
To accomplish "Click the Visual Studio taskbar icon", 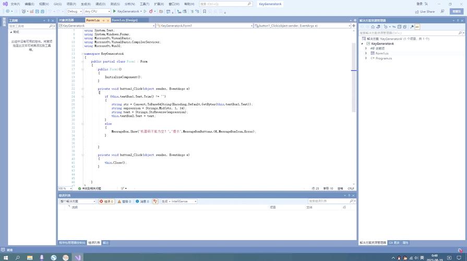I will [x=78, y=257].
